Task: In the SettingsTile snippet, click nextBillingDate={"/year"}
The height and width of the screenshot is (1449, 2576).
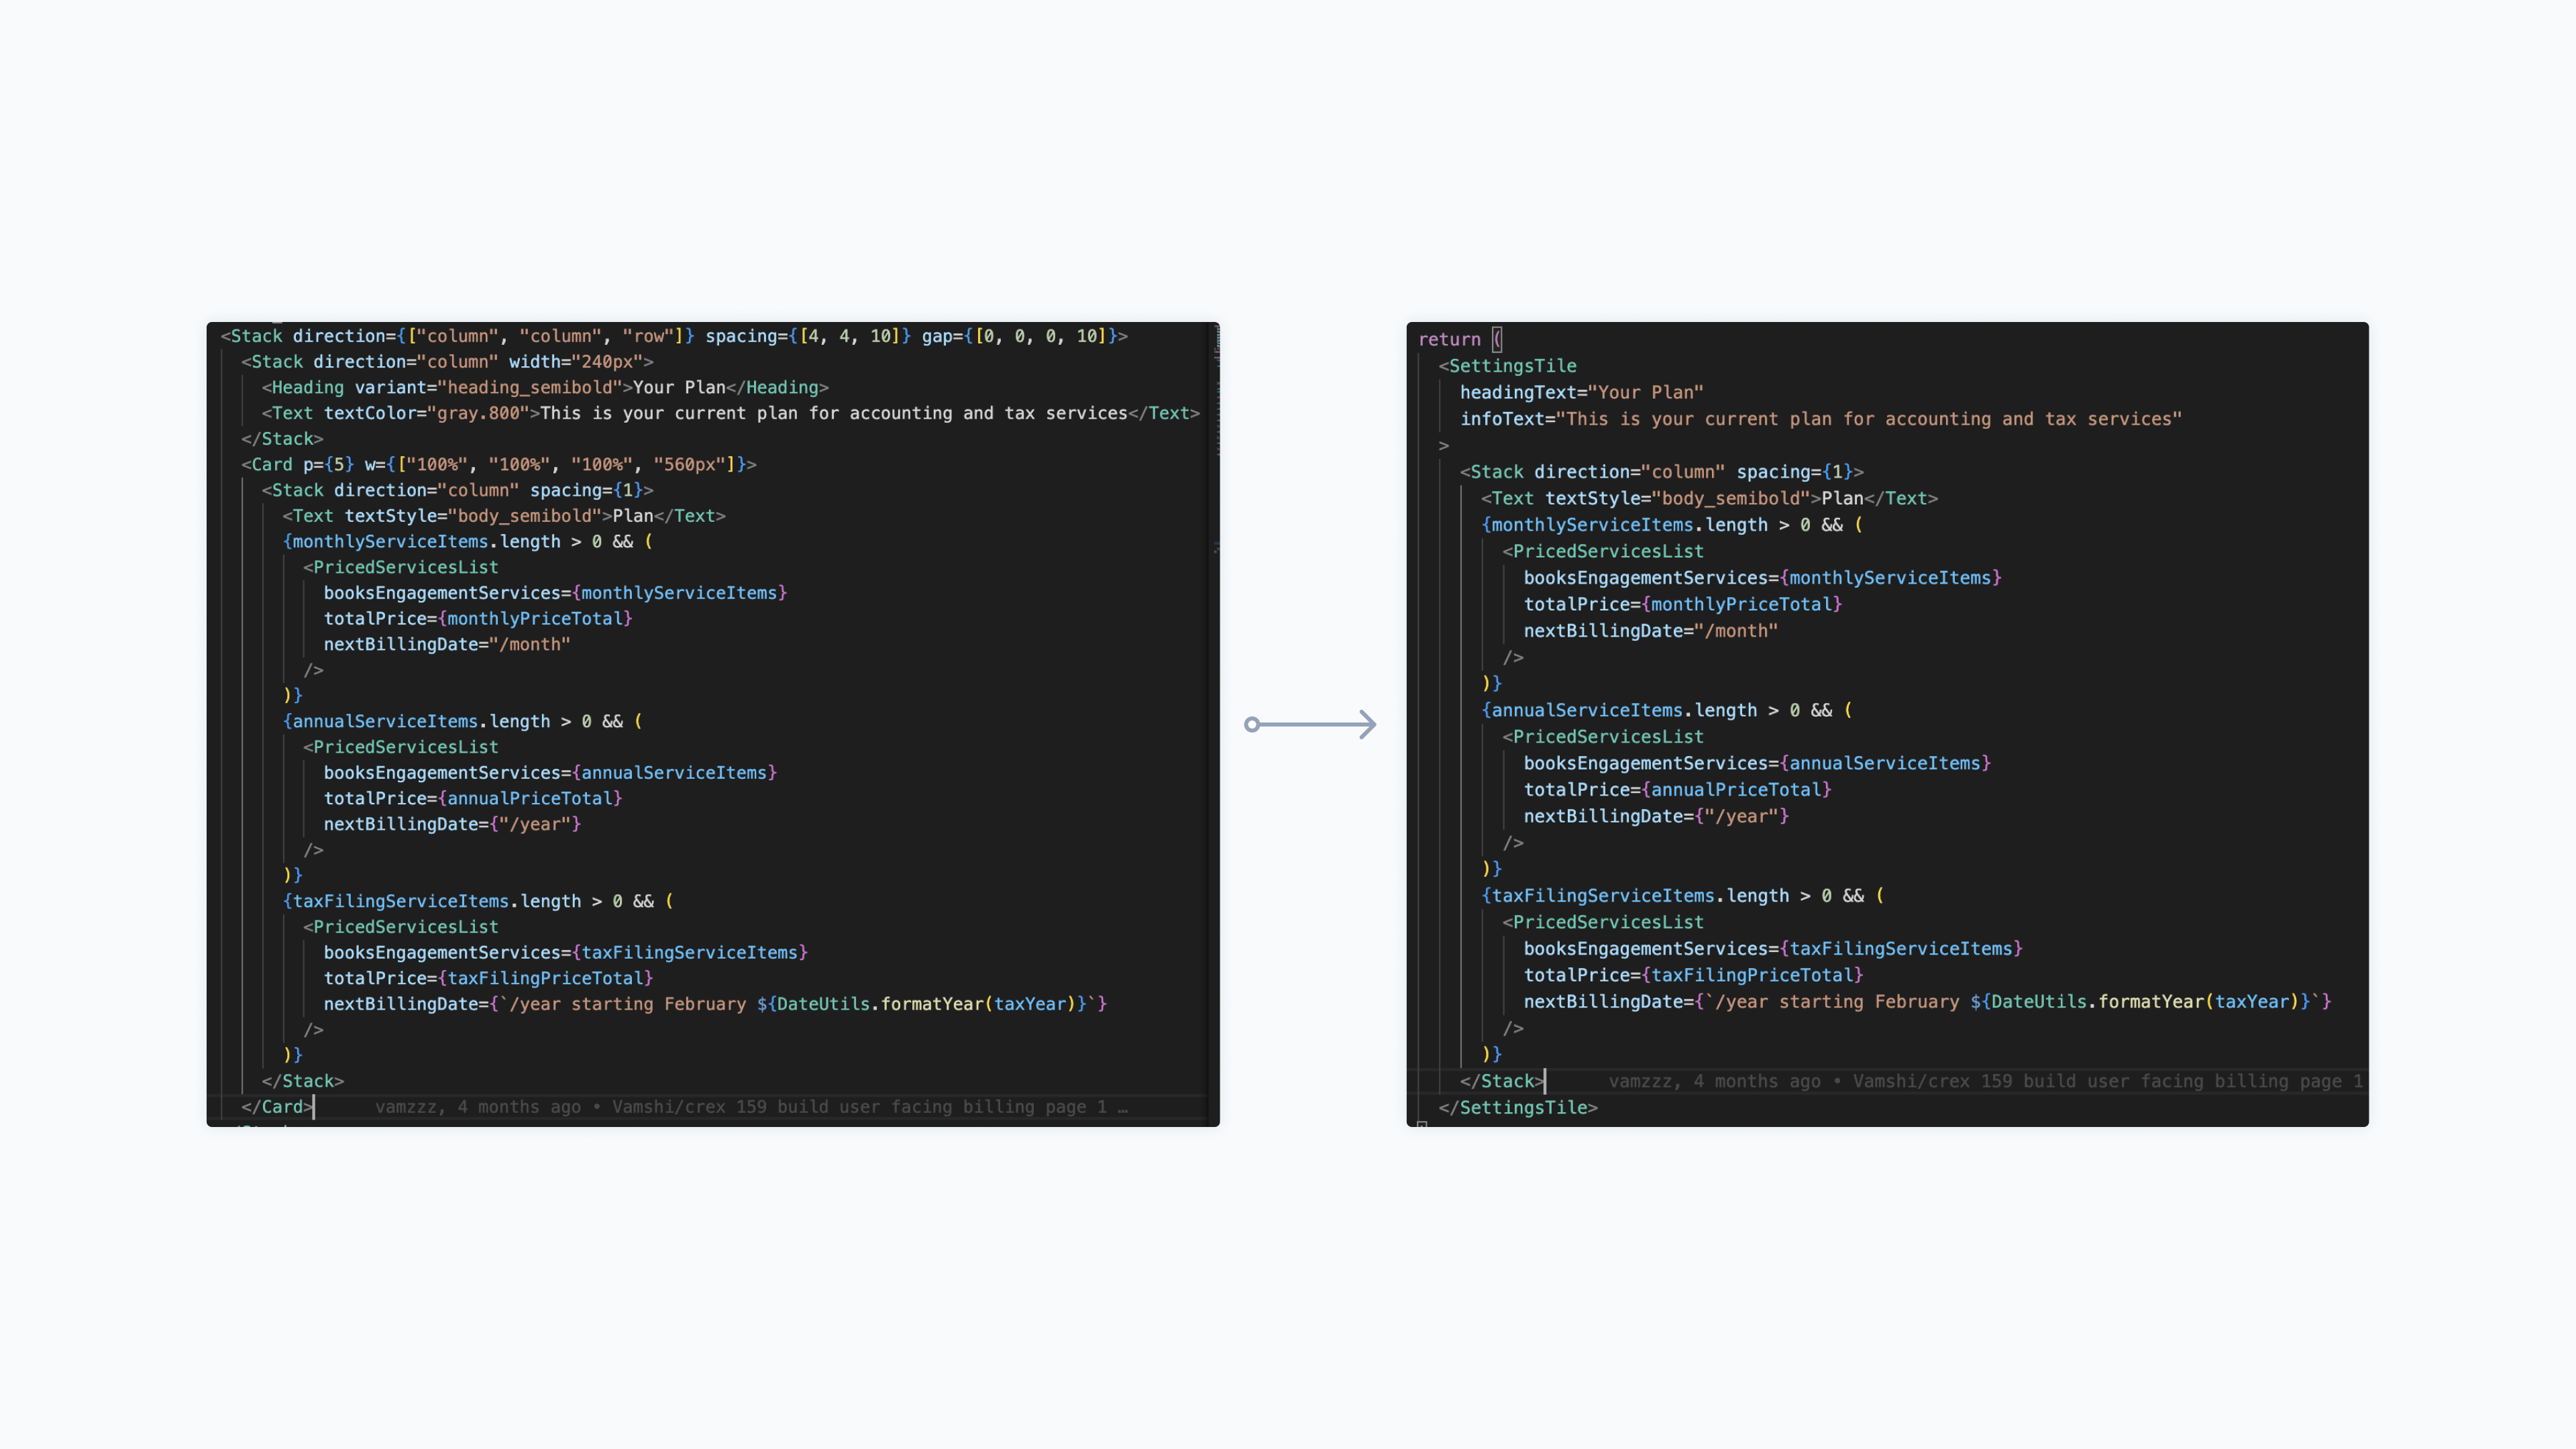Action: coord(1657,816)
